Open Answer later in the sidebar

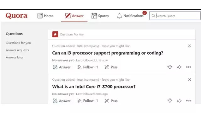tap(14, 57)
